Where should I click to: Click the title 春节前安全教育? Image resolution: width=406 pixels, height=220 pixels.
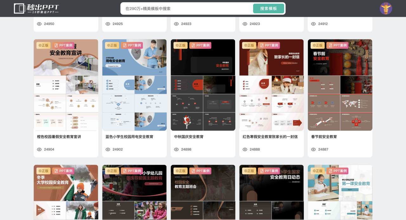(x=324, y=137)
